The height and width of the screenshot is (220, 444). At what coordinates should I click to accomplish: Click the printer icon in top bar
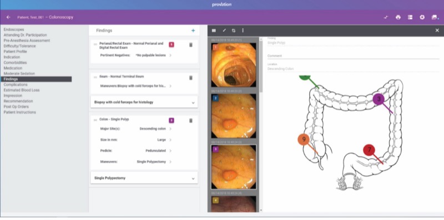[x=398, y=17]
